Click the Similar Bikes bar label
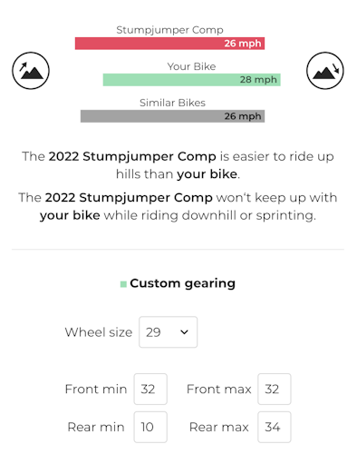357x454 pixels. (x=172, y=103)
